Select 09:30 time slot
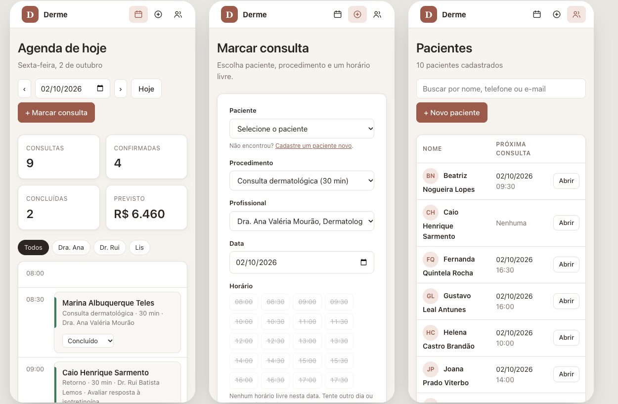618x404 pixels. (x=339, y=302)
